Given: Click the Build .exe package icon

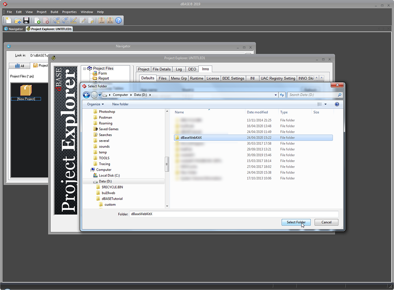Looking at the screenshot, I should [101, 20].
